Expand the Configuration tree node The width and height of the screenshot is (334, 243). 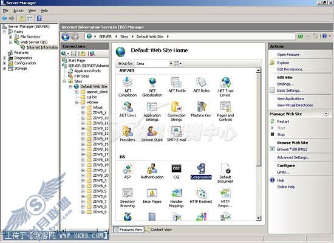tap(4, 63)
